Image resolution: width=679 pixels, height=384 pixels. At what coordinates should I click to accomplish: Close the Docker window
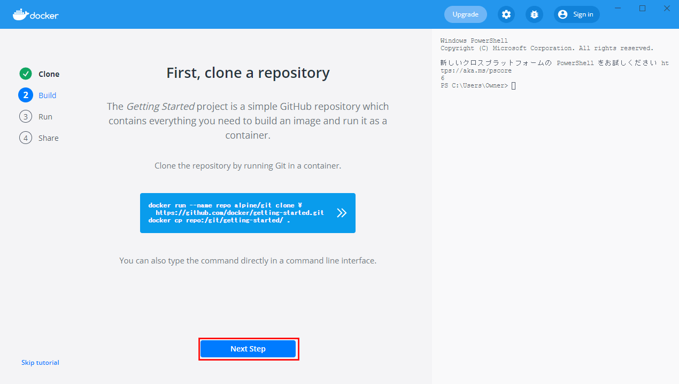pyautogui.click(x=667, y=8)
